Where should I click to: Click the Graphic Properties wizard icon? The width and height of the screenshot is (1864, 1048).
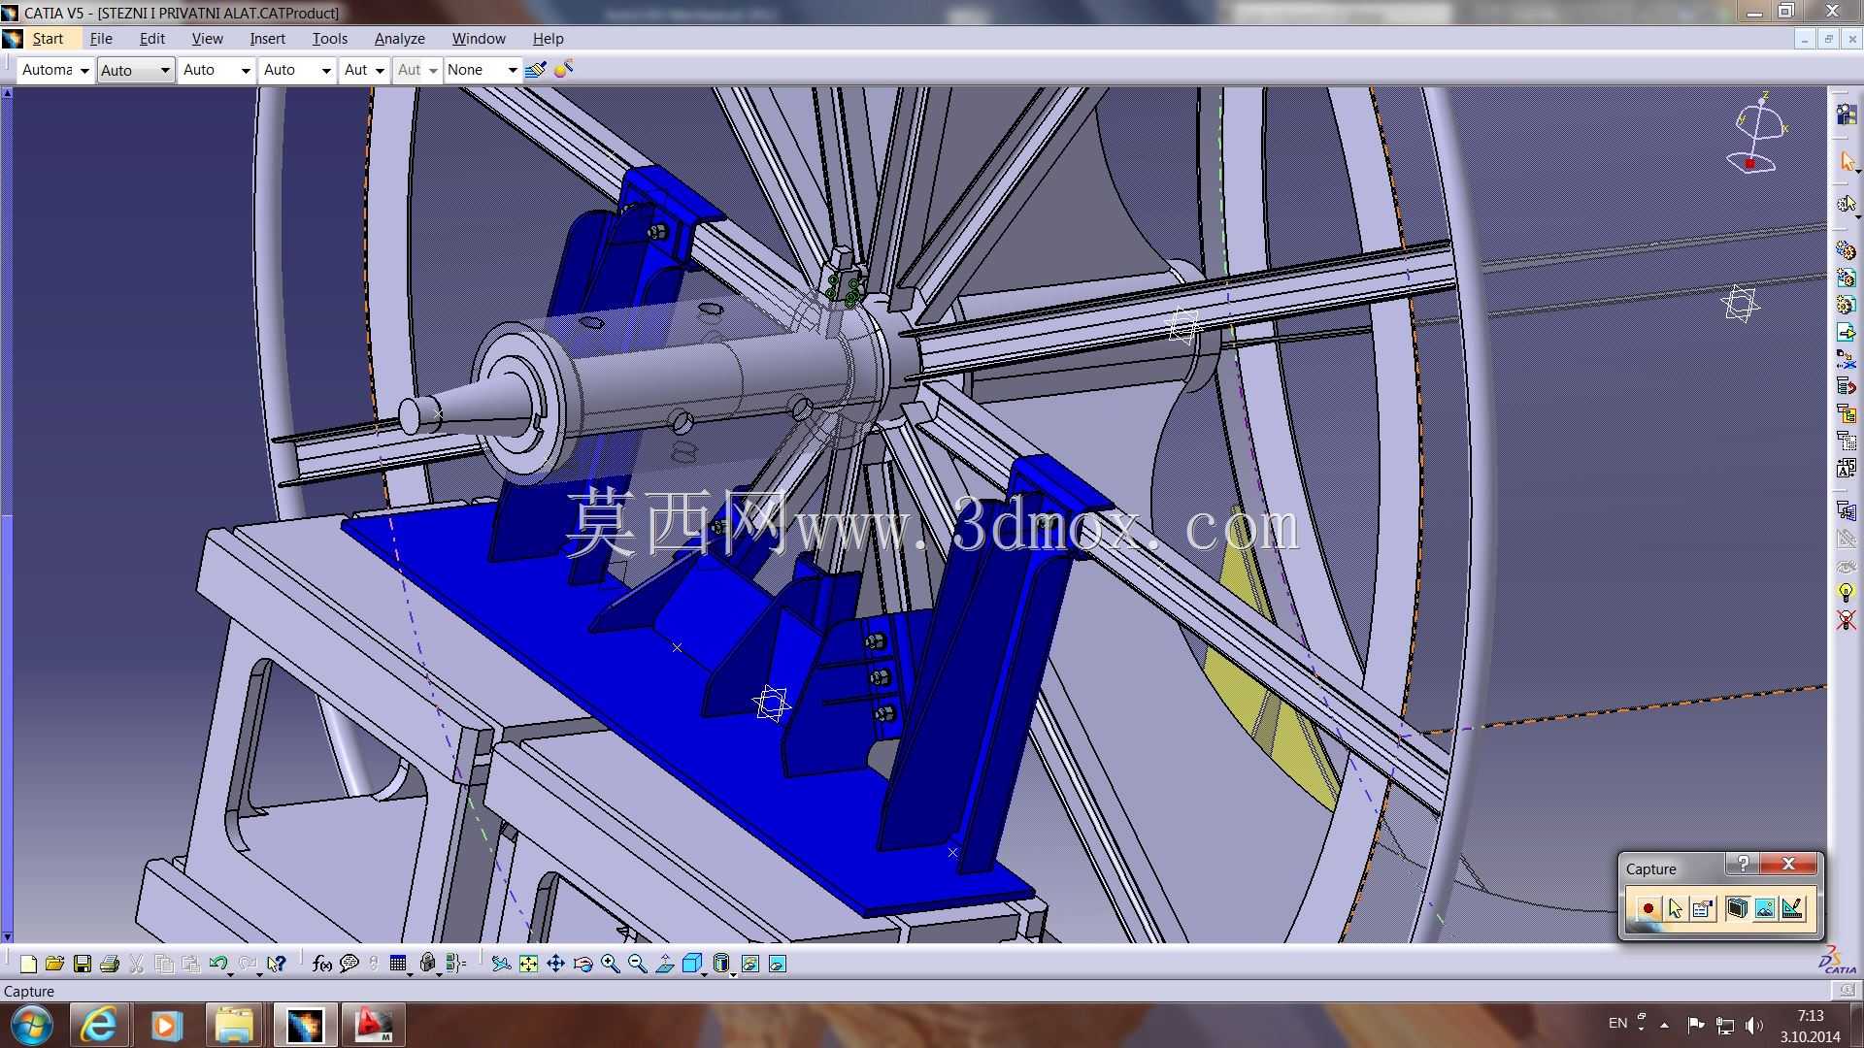tap(563, 70)
